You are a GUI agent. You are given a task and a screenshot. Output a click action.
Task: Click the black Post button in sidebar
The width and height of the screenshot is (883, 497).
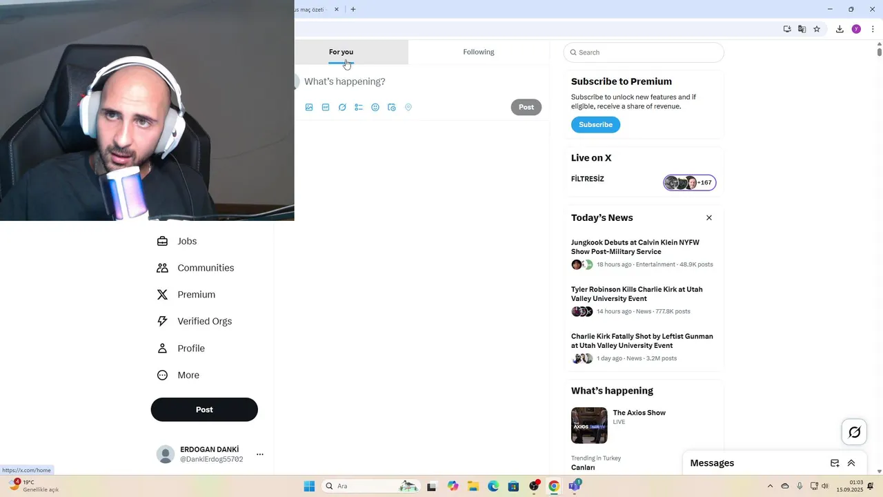[x=204, y=409]
